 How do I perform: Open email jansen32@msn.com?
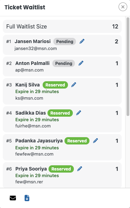(36, 49)
